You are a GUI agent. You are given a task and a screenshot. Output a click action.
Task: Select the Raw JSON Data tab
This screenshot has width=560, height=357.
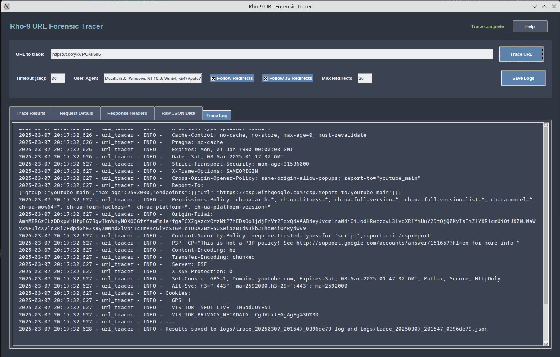point(178,113)
